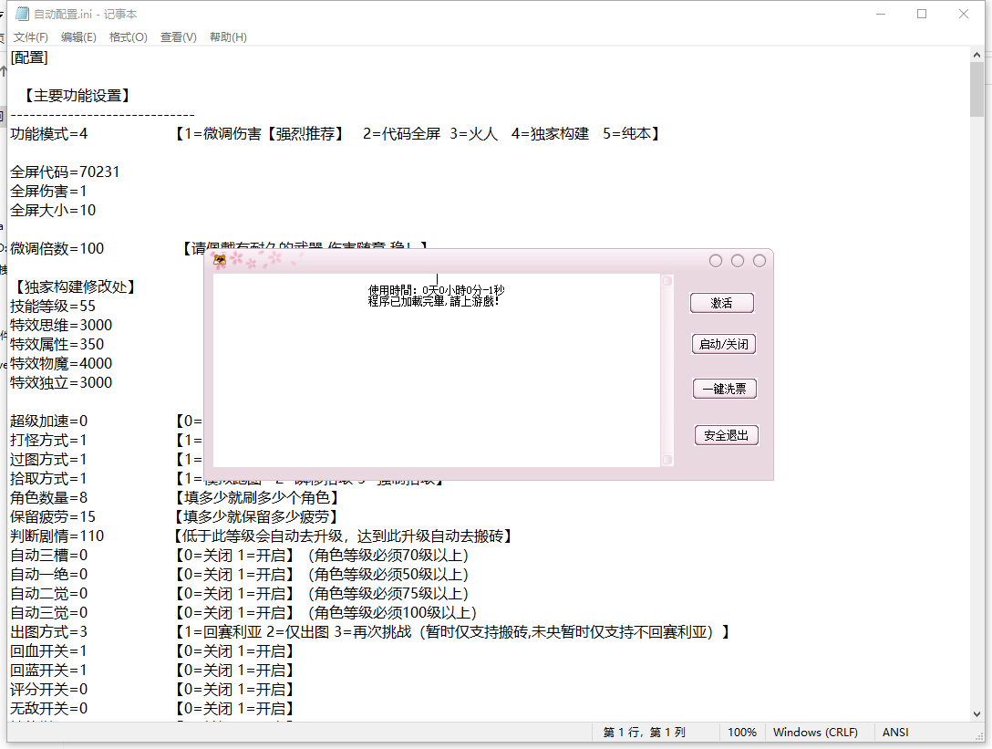Viewport: 992px width, 749px height.
Task: Maximize the Notepad window
Action: tap(922, 14)
